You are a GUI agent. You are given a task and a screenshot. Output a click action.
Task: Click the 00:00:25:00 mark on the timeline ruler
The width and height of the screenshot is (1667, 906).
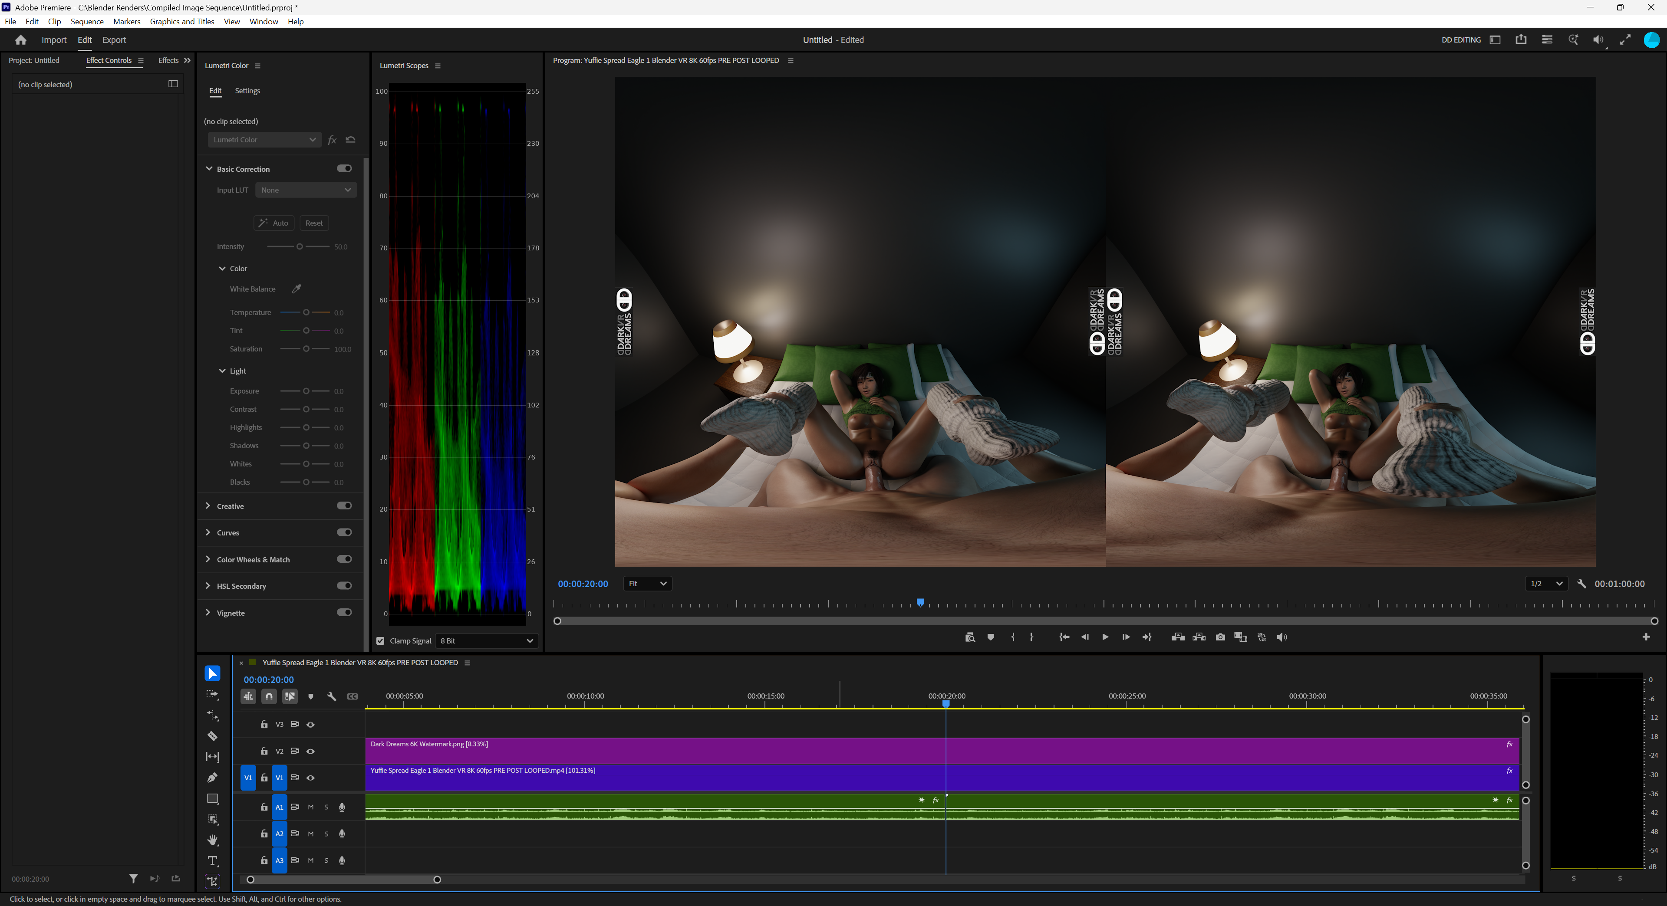point(1127,696)
